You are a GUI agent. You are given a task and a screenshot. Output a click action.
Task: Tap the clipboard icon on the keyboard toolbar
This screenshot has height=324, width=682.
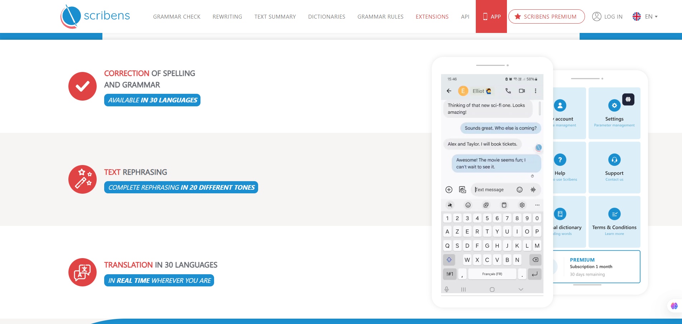tap(504, 205)
